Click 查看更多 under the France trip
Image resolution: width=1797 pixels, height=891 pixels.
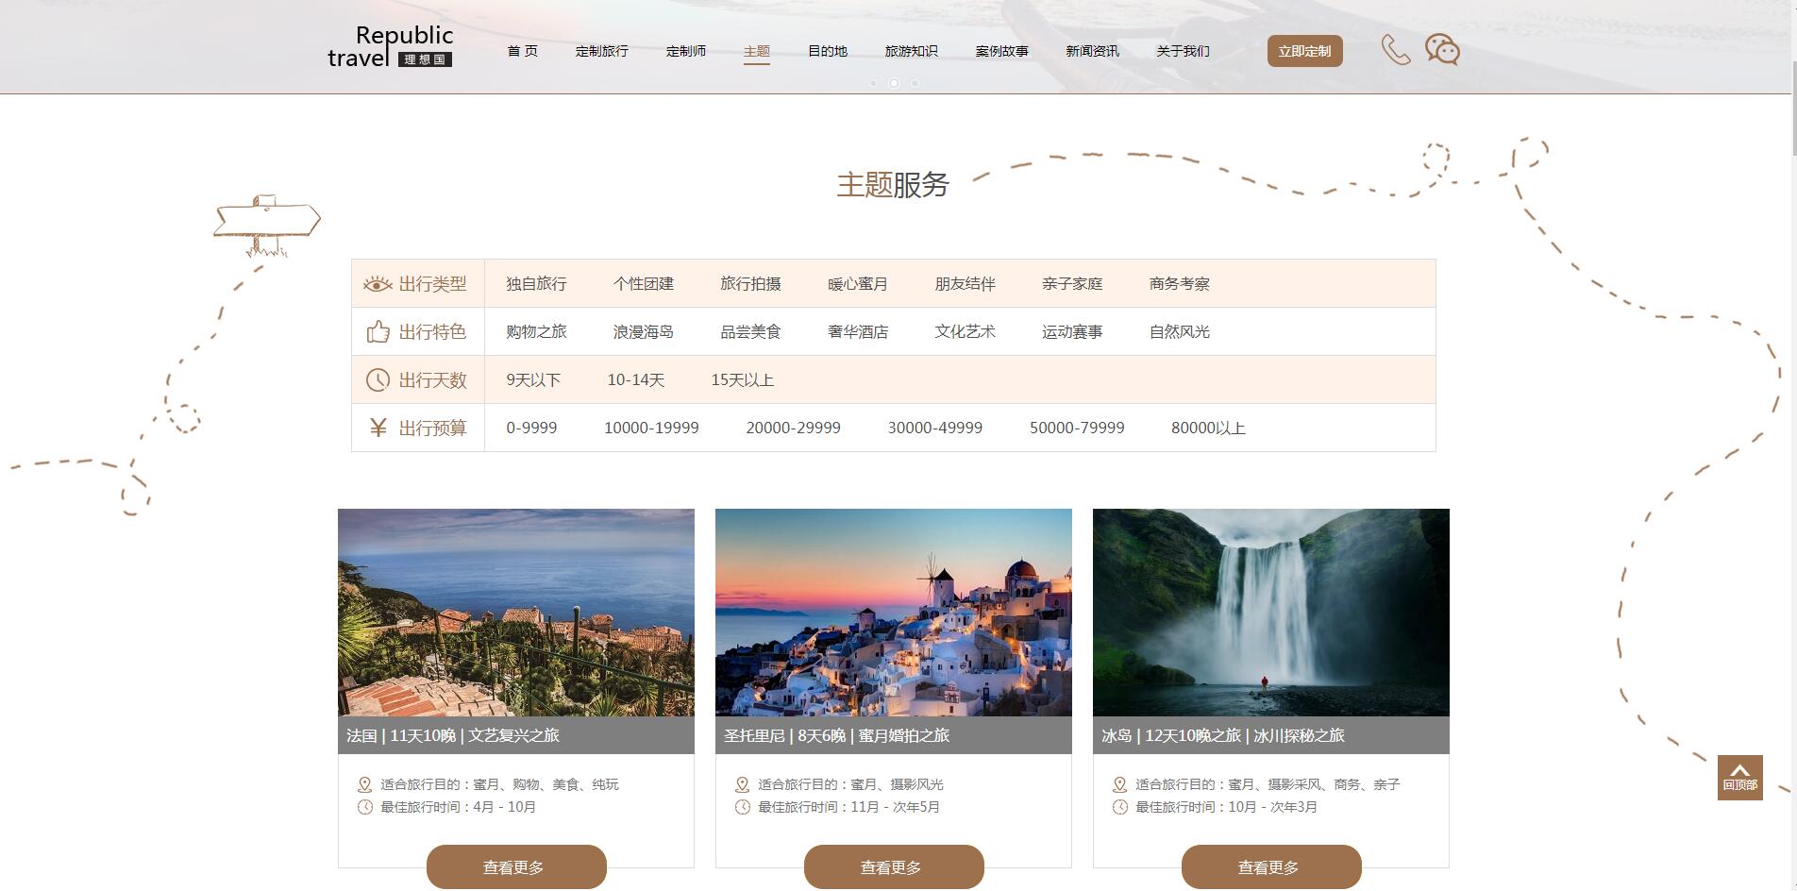[x=515, y=866]
